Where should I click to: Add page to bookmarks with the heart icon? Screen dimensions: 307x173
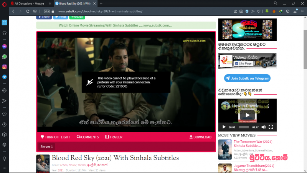coord(259,12)
